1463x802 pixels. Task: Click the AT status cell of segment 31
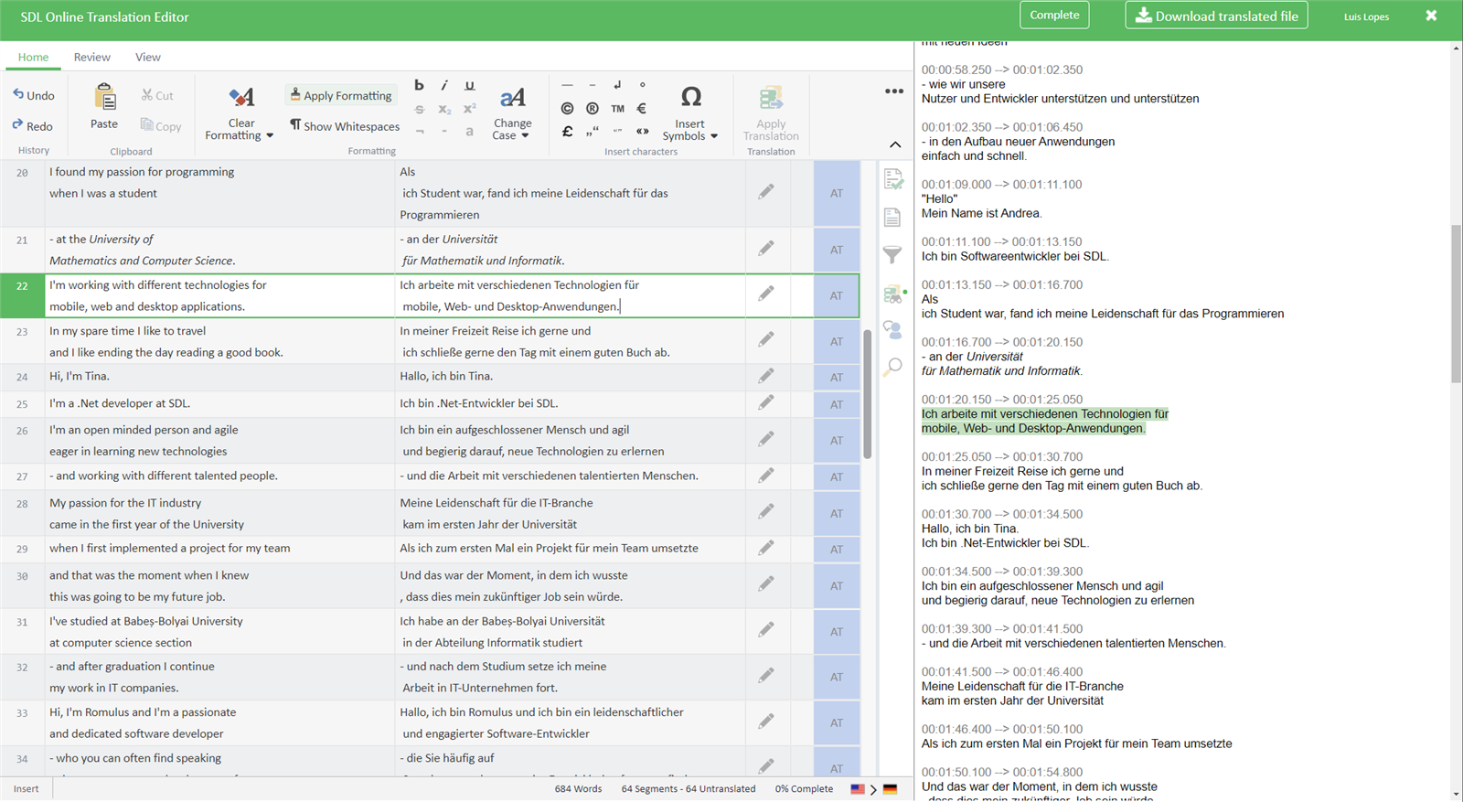pyautogui.click(x=837, y=631)
